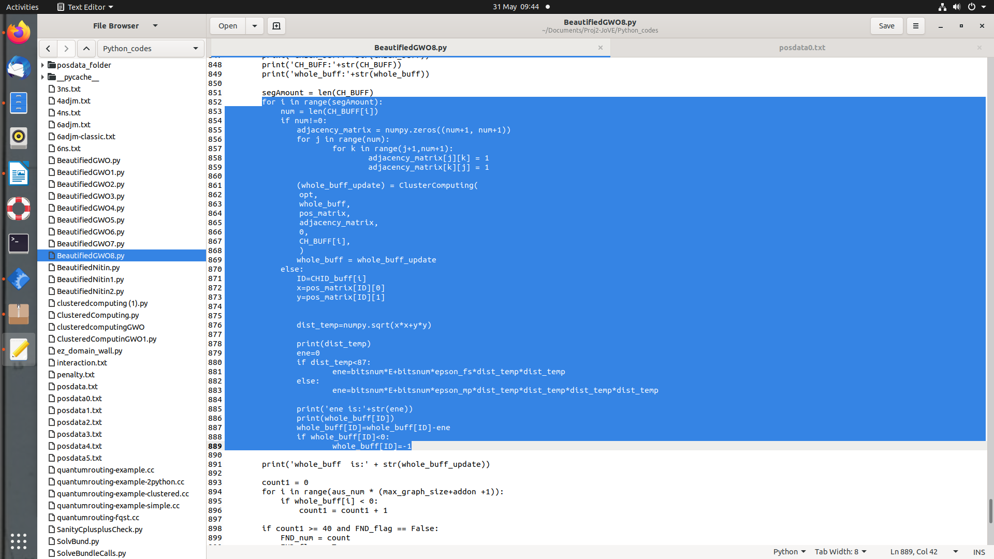The height and width of the screenshot is (559, 994).
Task: Open ClusteredComputing.py in file browser
Action: coord(98,315)
